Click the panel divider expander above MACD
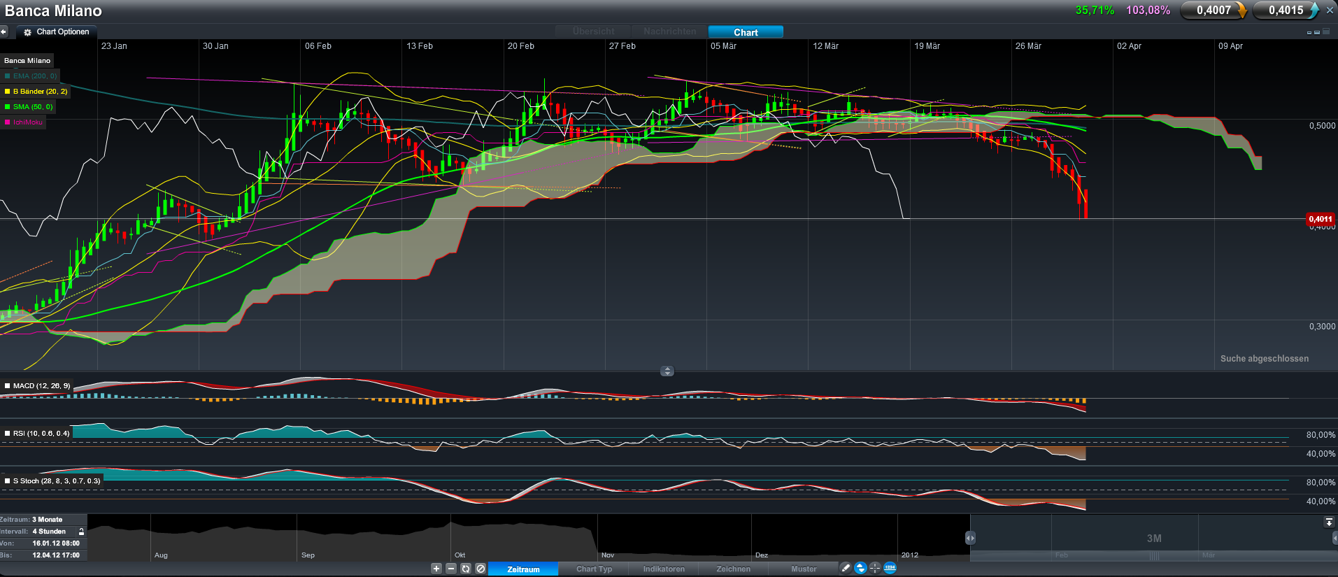Viewport: 1338px width, 577px height. click(x=667, y=371)
